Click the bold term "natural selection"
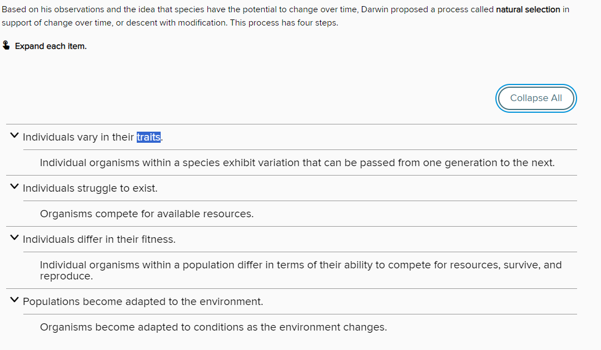 click(x=528, y=10)
